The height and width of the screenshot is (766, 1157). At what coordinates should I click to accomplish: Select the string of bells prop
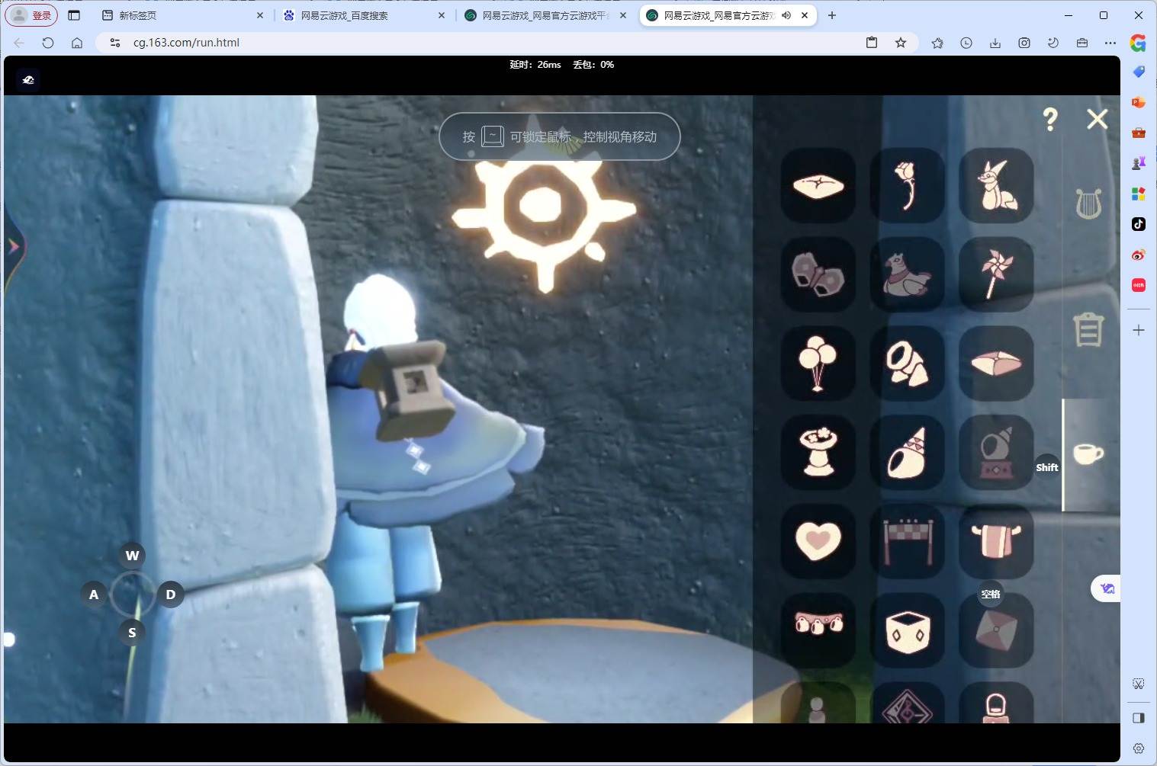[818, 630]
